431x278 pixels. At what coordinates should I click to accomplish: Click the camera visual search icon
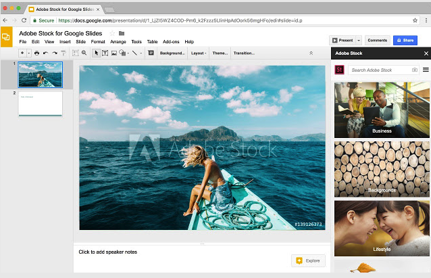point(415,70)
